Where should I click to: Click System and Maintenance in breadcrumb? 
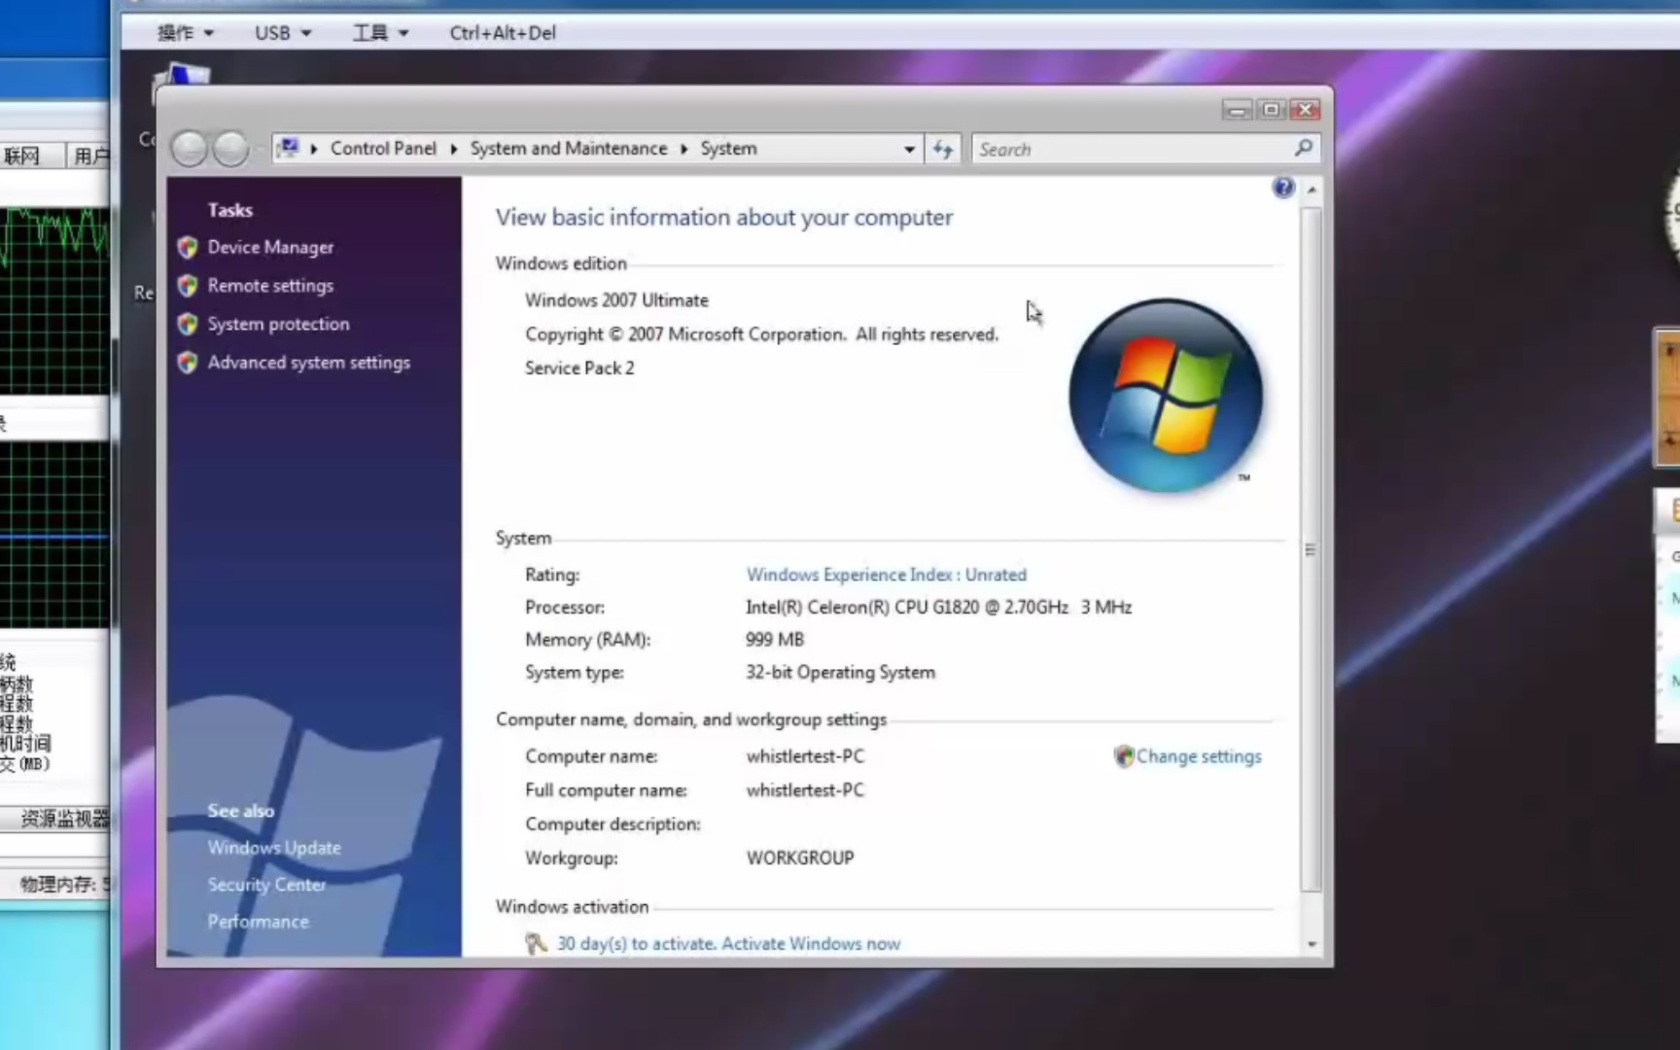pos(569,148)
